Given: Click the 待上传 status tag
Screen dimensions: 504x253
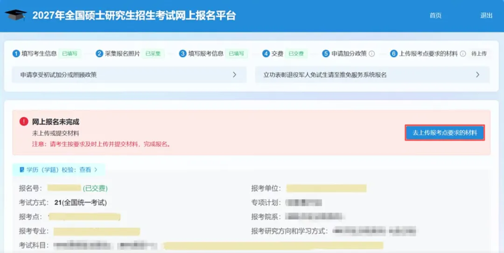Looking at the screenshot, I should [x=479, y=54].
